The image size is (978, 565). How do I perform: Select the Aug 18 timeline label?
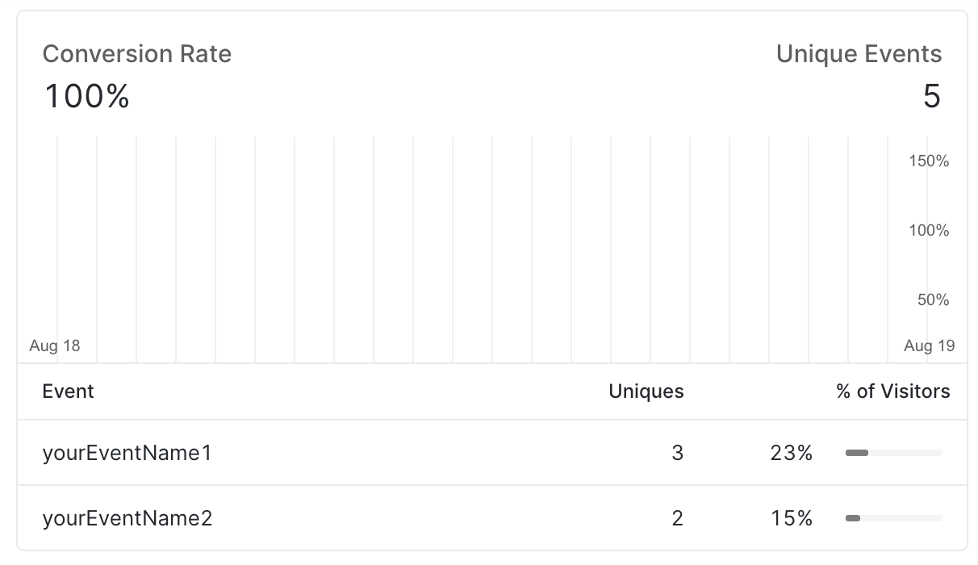pyautogui.click(x=55, y=346)
